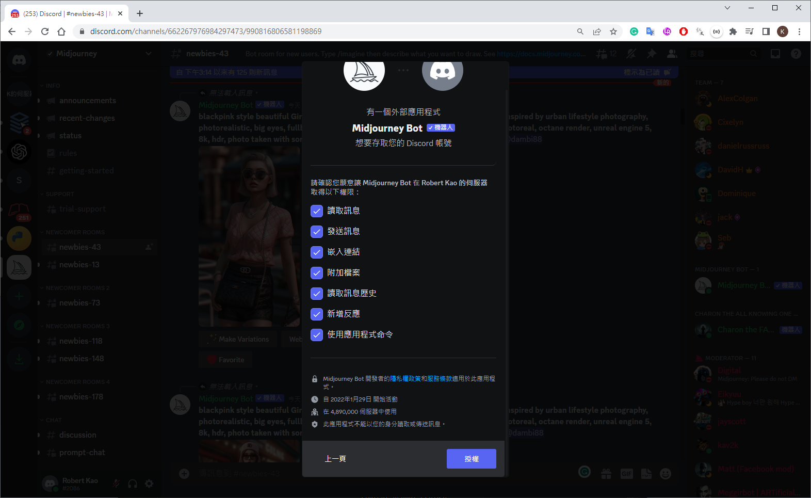Viewport: 811px width, 498px height.
Task: Click the Discord home icon in server list
Action: [19, 60]
